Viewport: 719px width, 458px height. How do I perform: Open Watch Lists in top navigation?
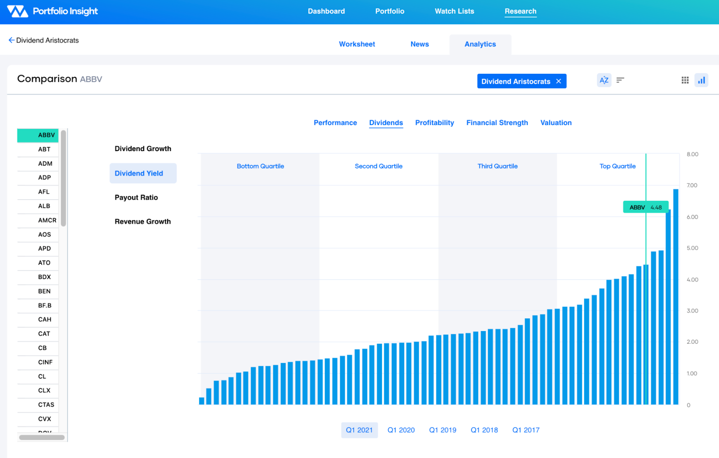tap(454, 11)
